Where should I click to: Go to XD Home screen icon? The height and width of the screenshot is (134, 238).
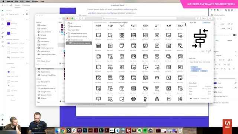pyautogui.click(x=11, y=5)
